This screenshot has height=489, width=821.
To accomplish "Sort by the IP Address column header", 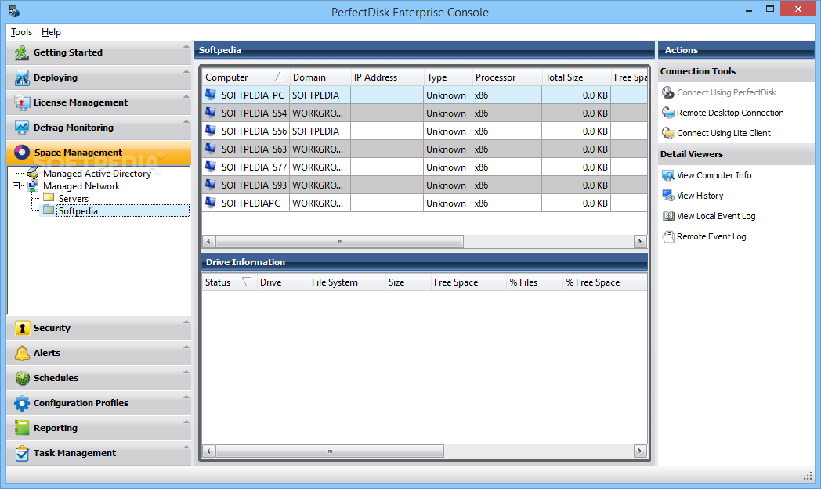I will pos(387,77).
